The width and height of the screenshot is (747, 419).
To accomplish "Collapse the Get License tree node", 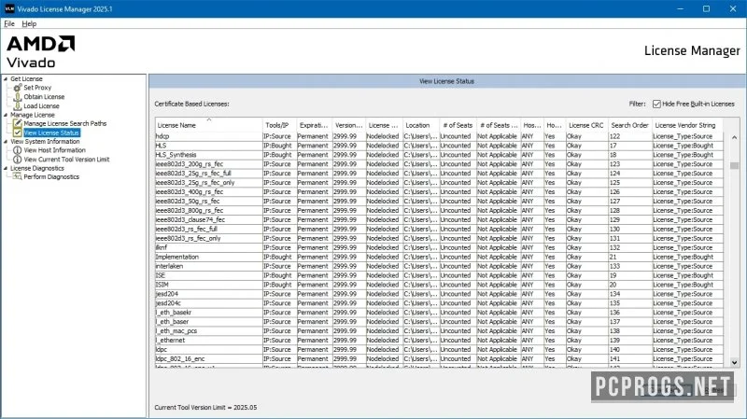I will coord(6,79).
